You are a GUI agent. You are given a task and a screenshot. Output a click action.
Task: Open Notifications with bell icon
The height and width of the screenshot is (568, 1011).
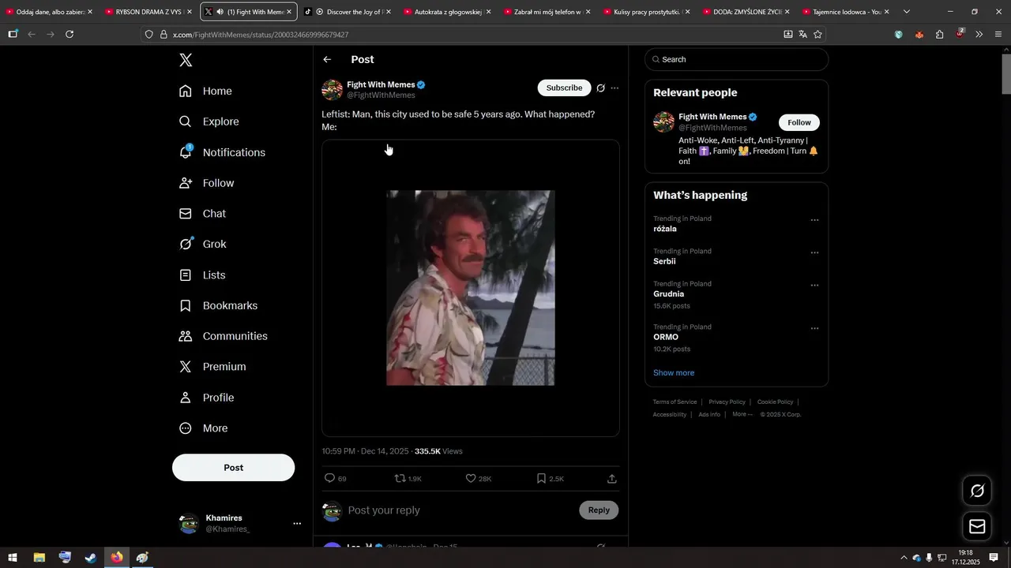coord(222,152)
